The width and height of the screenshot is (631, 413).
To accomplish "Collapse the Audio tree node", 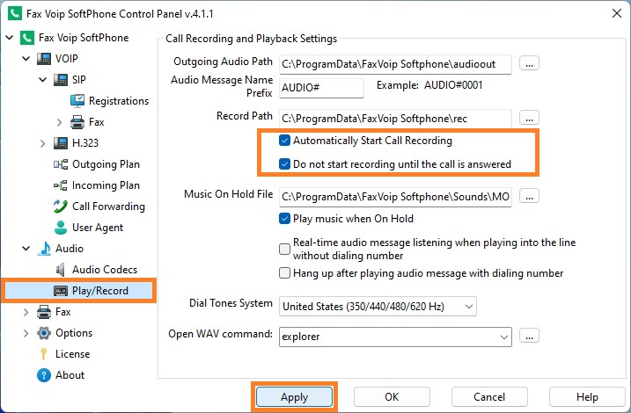I will coord(26,249).
